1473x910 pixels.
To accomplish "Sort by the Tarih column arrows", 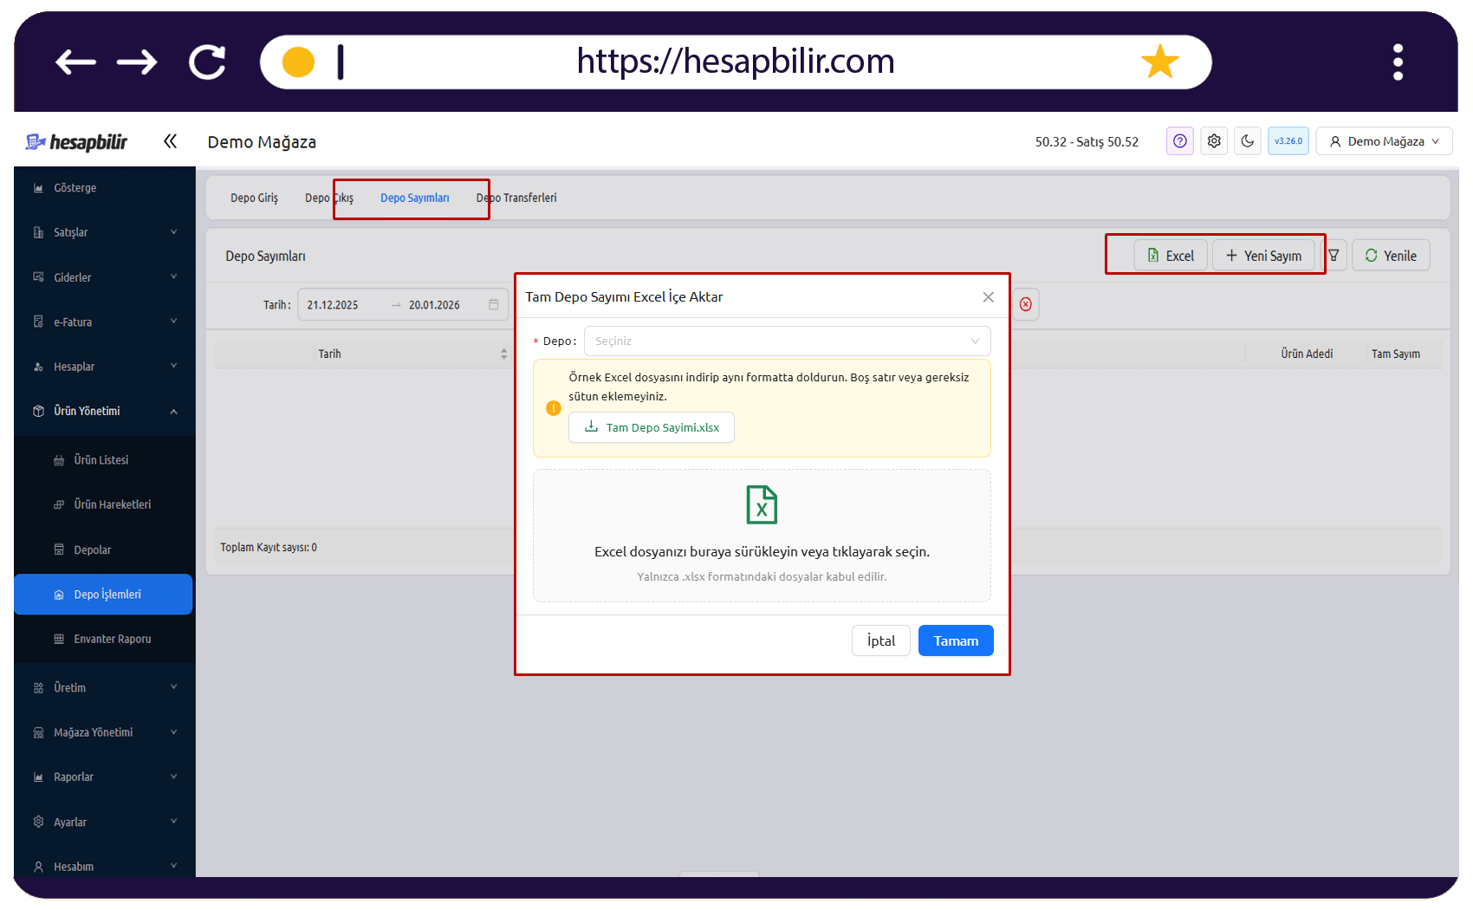I will [x=503, y=354].
